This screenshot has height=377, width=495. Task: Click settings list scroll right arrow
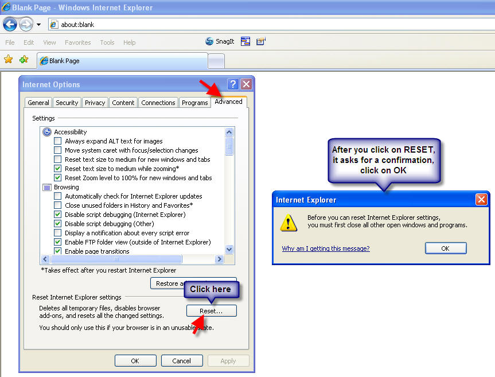[x=219, y=259]
